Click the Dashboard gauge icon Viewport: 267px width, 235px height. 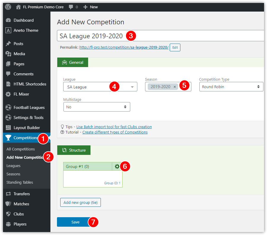(8, 20)
